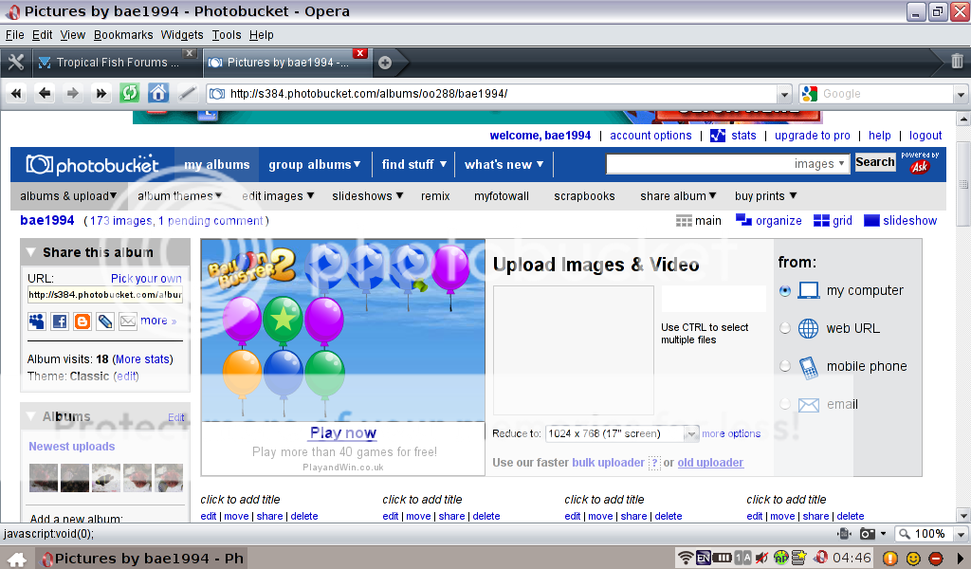971x569 pixels.
Task: Click the wand pencil toolbar icon
Action: [187, 94]
